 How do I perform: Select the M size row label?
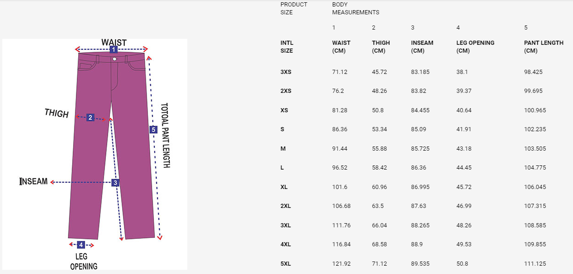point(283,149)
